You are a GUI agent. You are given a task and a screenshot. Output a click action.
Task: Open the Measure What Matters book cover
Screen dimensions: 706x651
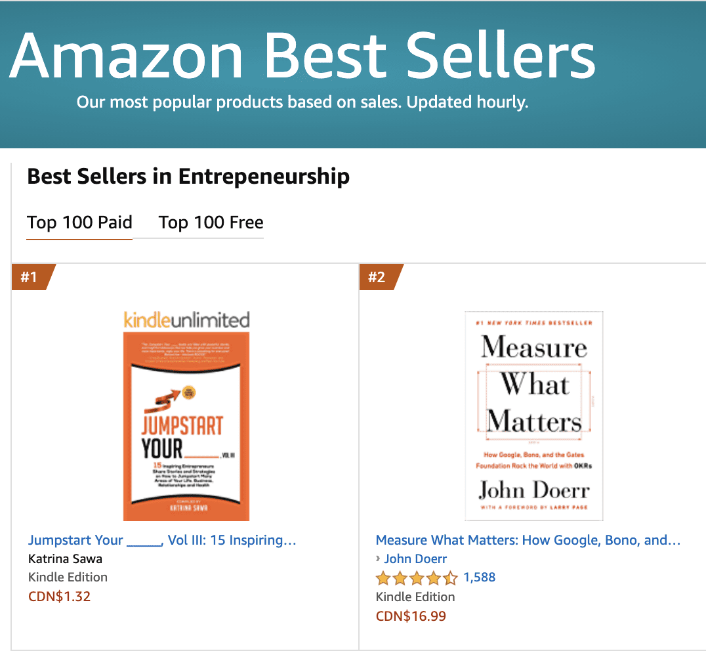point(533,416)
